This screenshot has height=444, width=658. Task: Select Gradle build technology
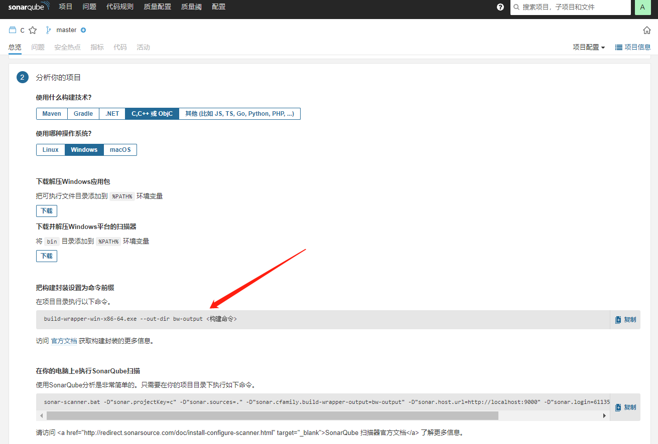(83, 114)
